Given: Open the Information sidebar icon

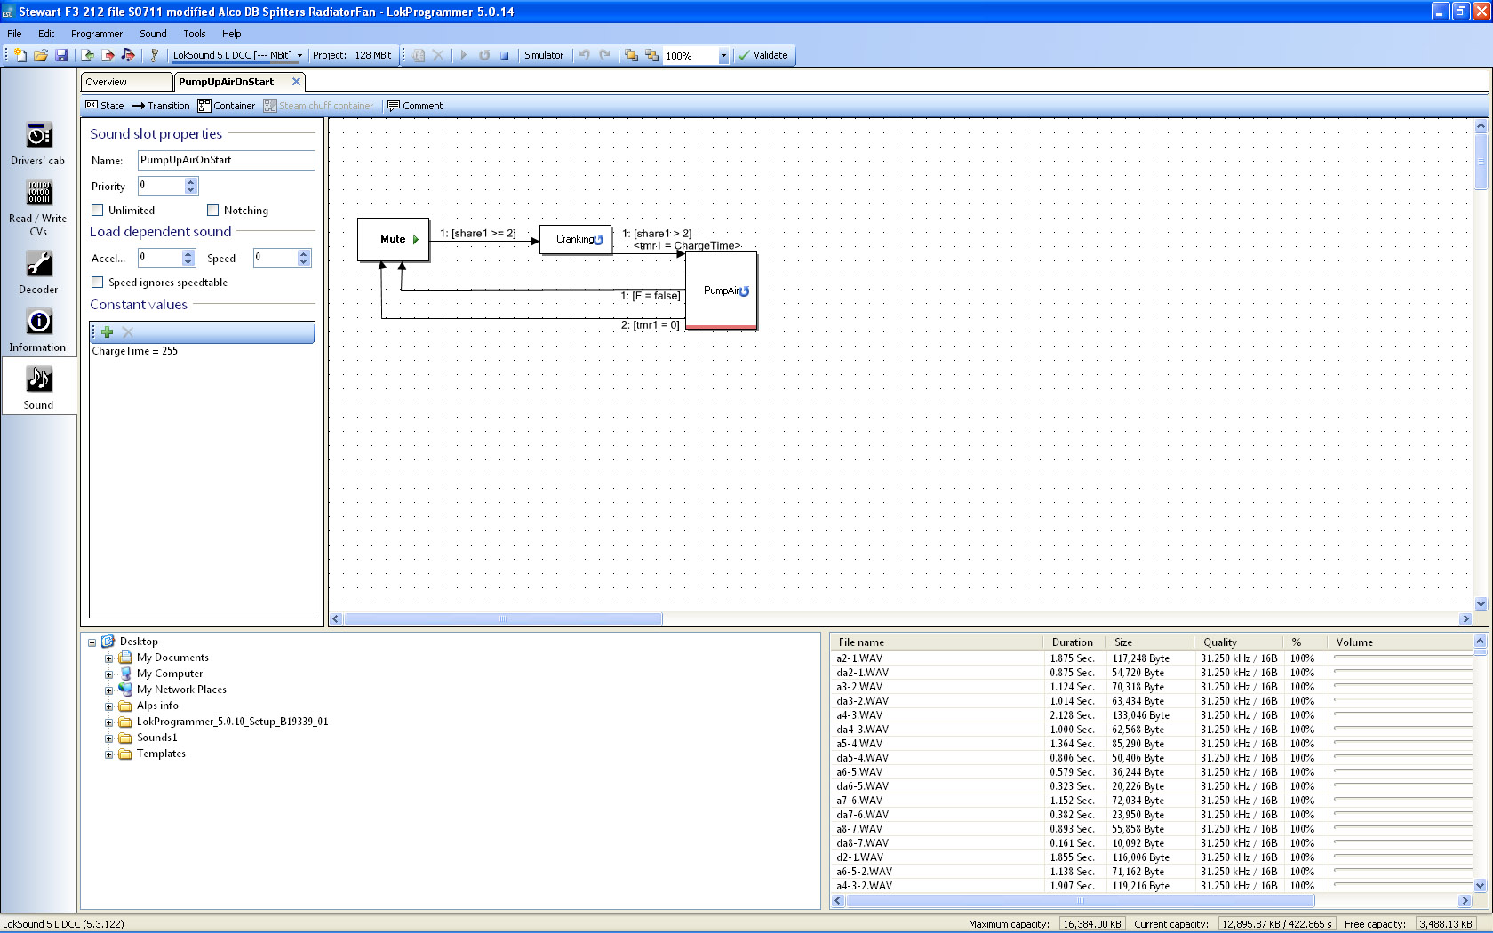Looking at the screenshot, I should click(38, 330).
